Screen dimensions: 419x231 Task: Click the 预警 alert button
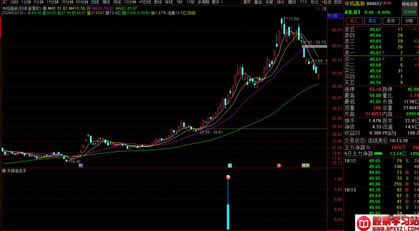(x=409, y=21)
